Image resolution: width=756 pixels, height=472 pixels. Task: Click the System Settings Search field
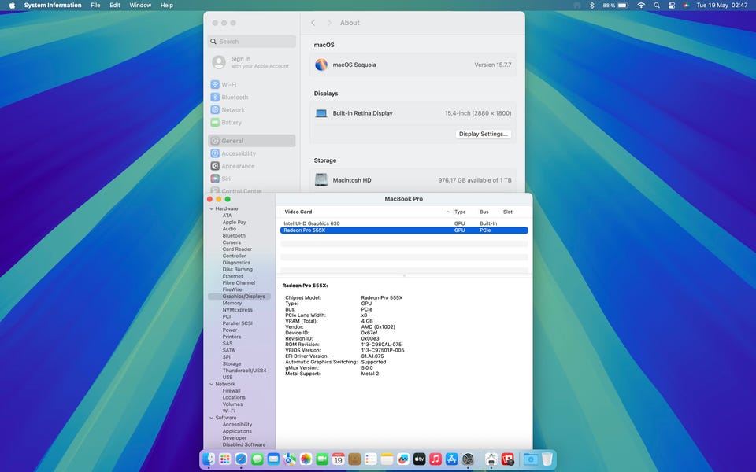(252, 42)
